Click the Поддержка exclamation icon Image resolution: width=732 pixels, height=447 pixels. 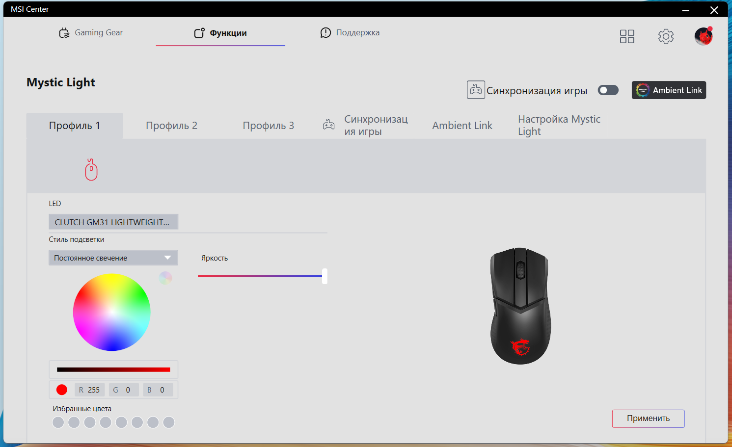point(325,33)
